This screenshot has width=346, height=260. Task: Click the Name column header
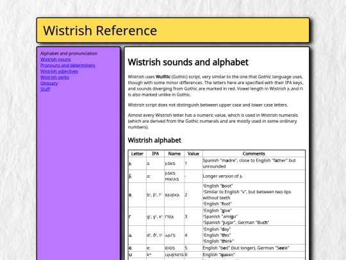[x=174, y=153]
